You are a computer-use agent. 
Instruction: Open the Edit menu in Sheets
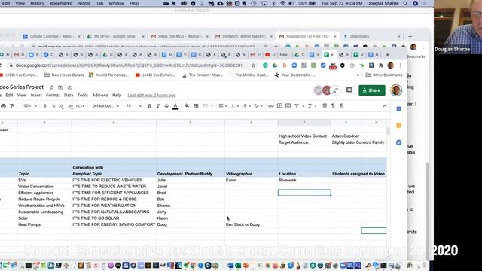tap(10, 96)
